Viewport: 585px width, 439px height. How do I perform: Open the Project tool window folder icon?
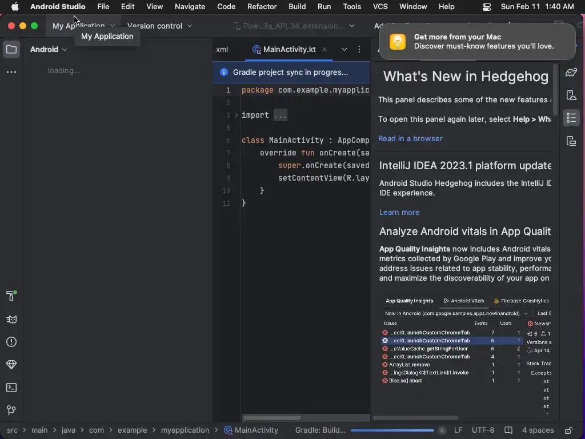(x=11, y=49)
